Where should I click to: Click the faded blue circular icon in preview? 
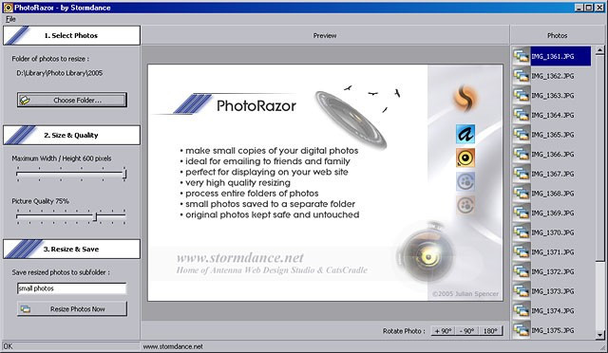click(465, 181)
